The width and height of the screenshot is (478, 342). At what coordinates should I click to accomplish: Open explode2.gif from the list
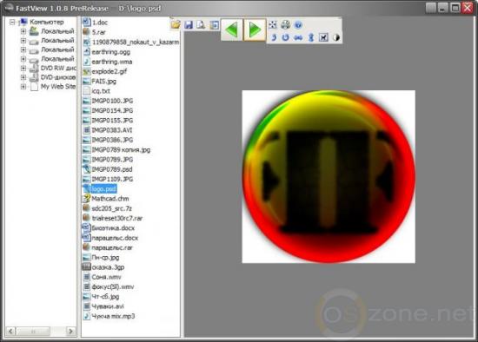[x=110, y=71]
